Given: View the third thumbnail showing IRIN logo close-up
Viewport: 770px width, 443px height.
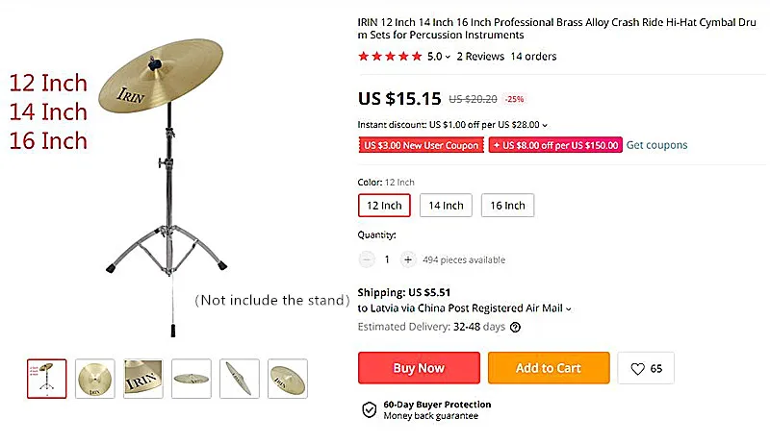Looking at the screenshot, I should coord(143,379).
